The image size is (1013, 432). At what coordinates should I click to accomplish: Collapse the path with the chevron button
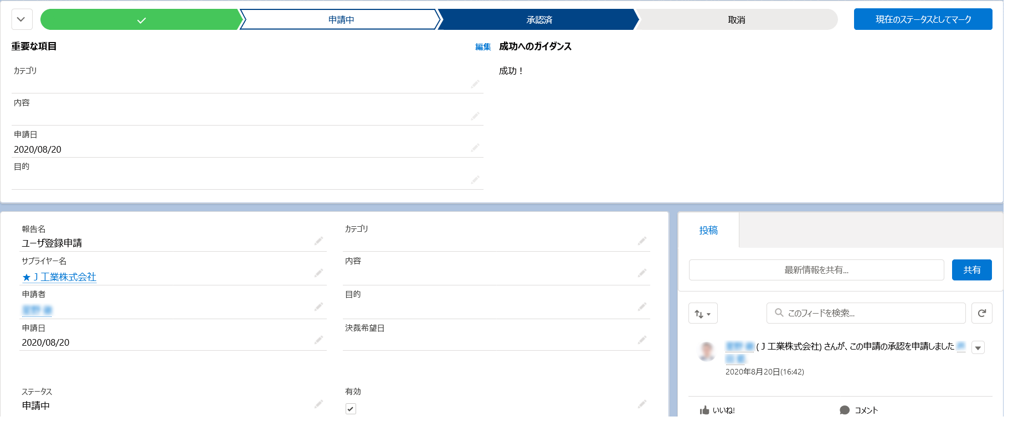(21, 19)
